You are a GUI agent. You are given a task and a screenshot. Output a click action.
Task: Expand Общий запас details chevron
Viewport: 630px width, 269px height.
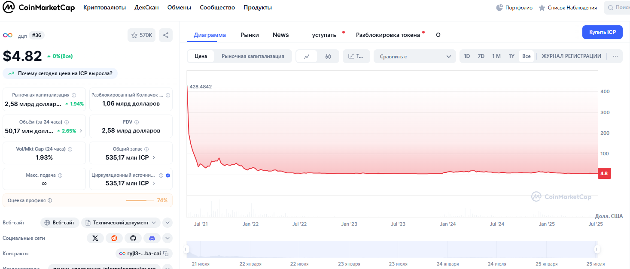click(x=154, y=157)
